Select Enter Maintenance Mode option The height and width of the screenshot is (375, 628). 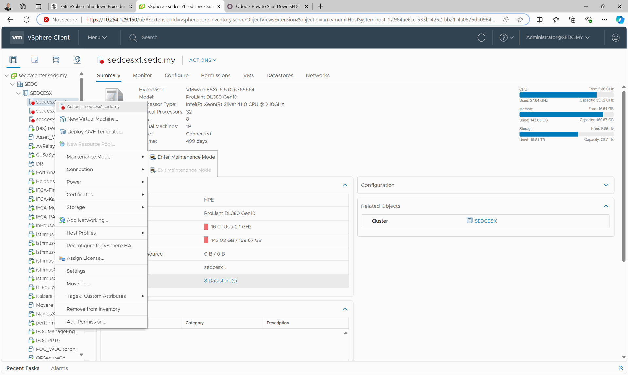(186, 157)
